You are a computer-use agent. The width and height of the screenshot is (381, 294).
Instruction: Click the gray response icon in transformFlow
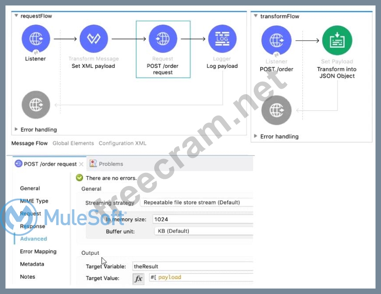[276, 111]
